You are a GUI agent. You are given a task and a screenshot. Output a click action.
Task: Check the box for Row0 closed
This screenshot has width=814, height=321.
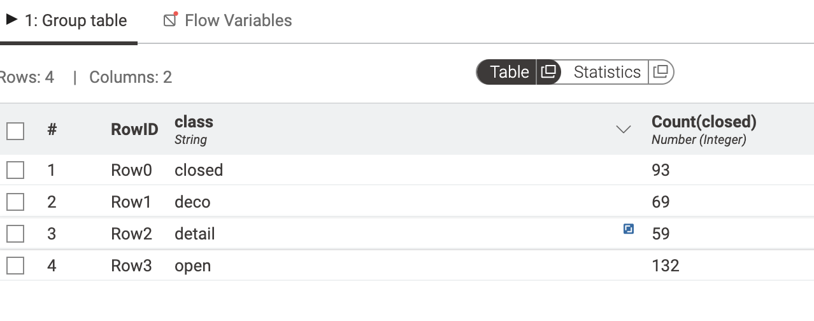coord(15,170)
